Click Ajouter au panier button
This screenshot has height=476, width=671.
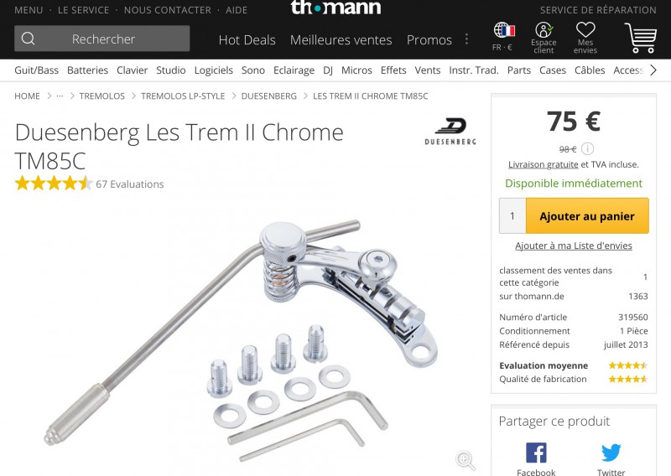pos(586,216)
